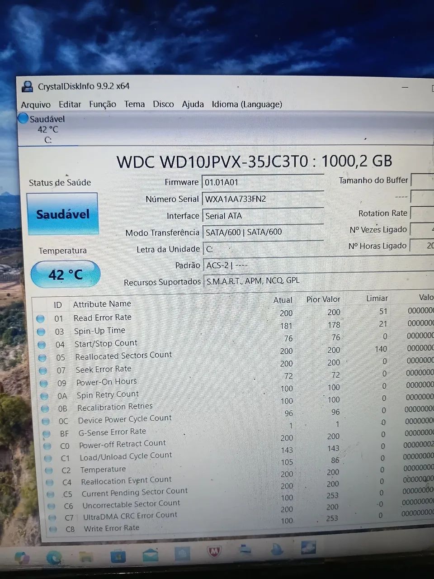This screenshot has height=579, width=434.
Task: Click the Nº Vezes Ligado label
Action: [x=378, y=229]
